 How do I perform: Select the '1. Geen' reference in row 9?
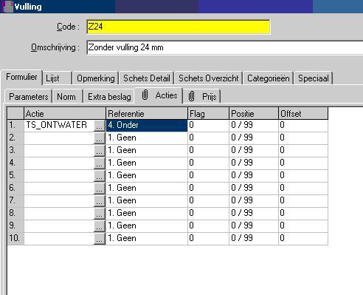coord(147,226)
